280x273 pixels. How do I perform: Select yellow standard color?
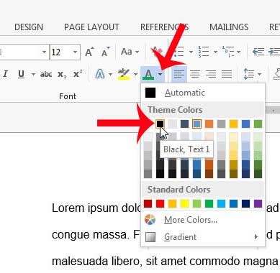point(184,204)
